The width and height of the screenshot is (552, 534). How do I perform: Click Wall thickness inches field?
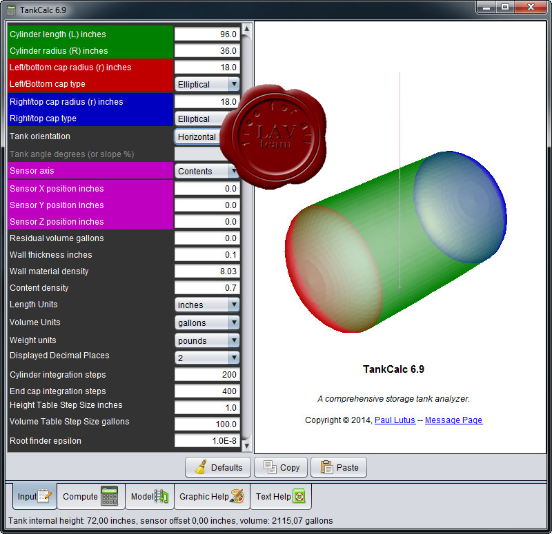click(x=207, y=254)
